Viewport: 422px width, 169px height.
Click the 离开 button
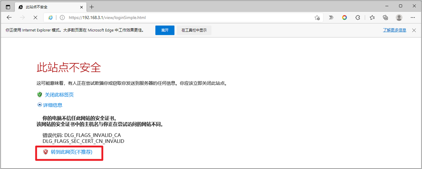[165, 30]
